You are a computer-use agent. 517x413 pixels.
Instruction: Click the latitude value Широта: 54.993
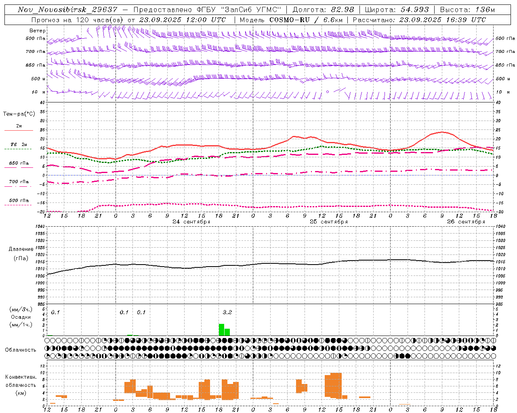pos(397,9)
